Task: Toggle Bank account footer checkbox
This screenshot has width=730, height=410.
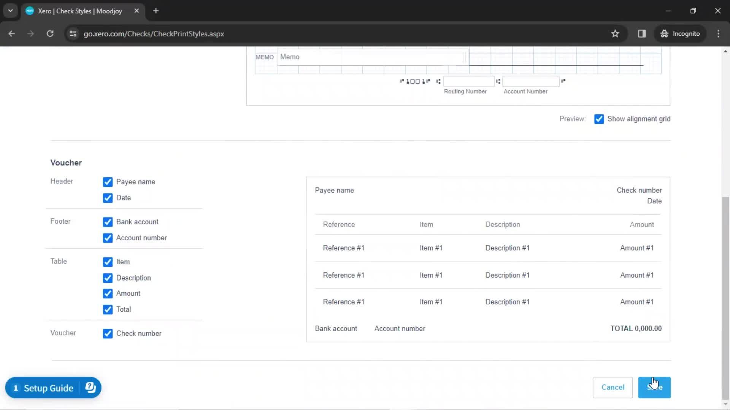Action: 108,222
